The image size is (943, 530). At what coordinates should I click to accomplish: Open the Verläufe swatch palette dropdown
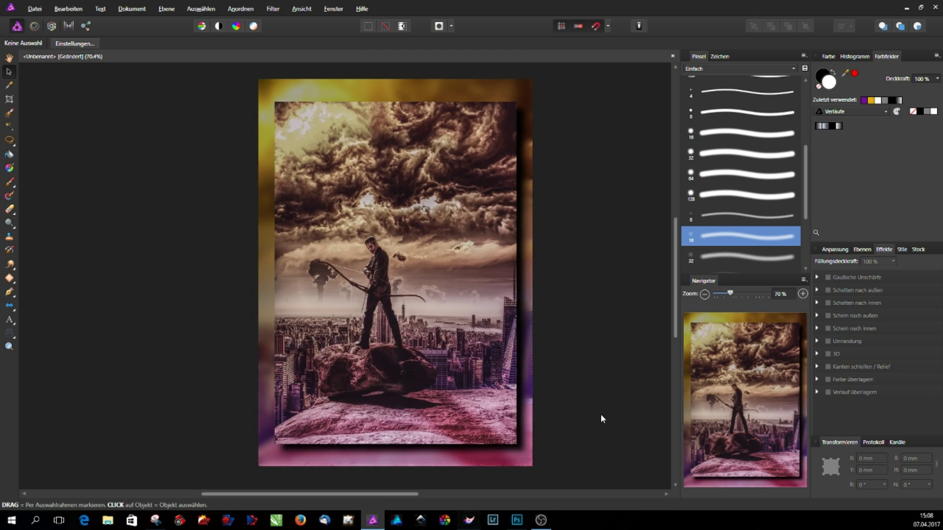tap(853, 111)
